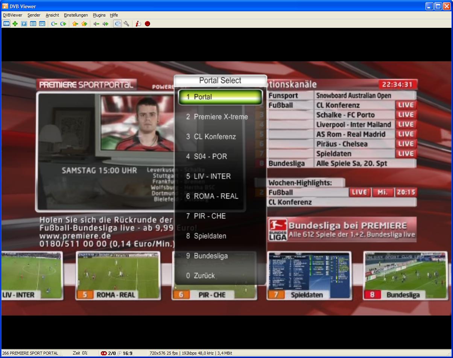Open the Sender menu
This screenshot has height=358, width=453.
point(34,15)
